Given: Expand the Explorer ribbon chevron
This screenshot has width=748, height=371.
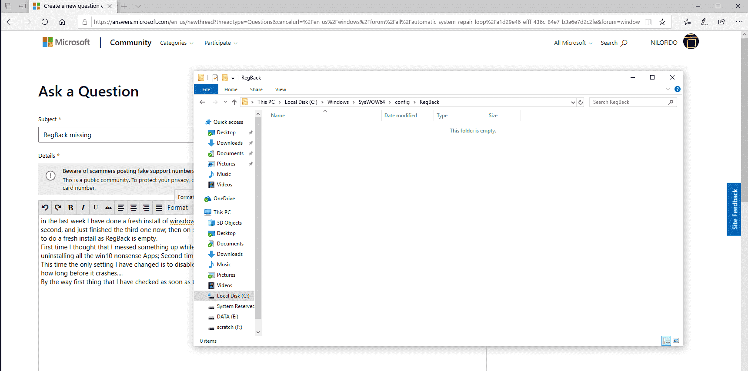Looking at the screenshot, I should pyautogui.click(x=668, y=89).
